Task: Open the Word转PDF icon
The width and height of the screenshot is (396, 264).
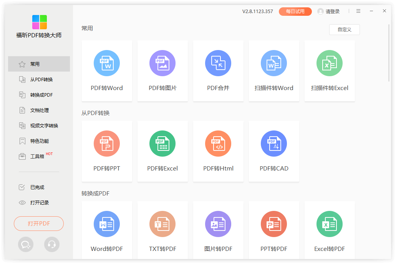Action: click(x=106, y=224)
